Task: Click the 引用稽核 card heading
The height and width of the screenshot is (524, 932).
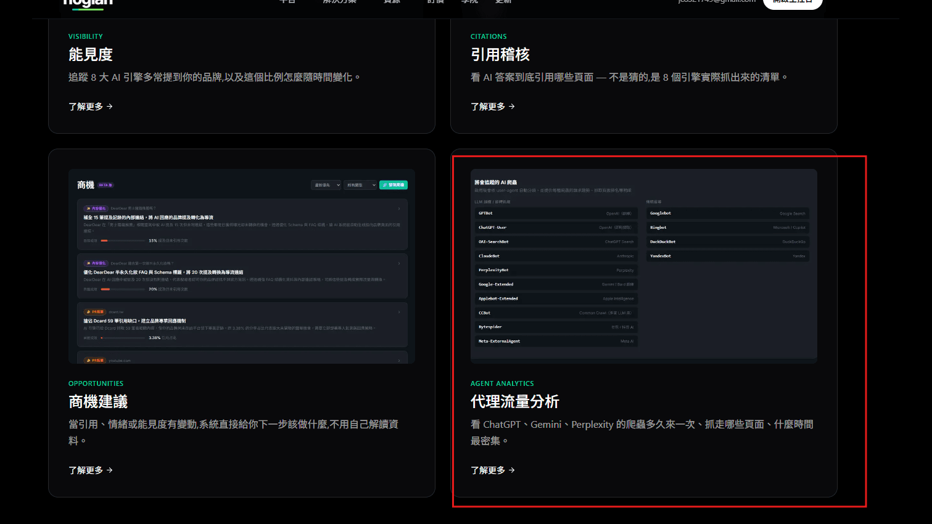Action: pyautogui.click(x=500, y=55)
